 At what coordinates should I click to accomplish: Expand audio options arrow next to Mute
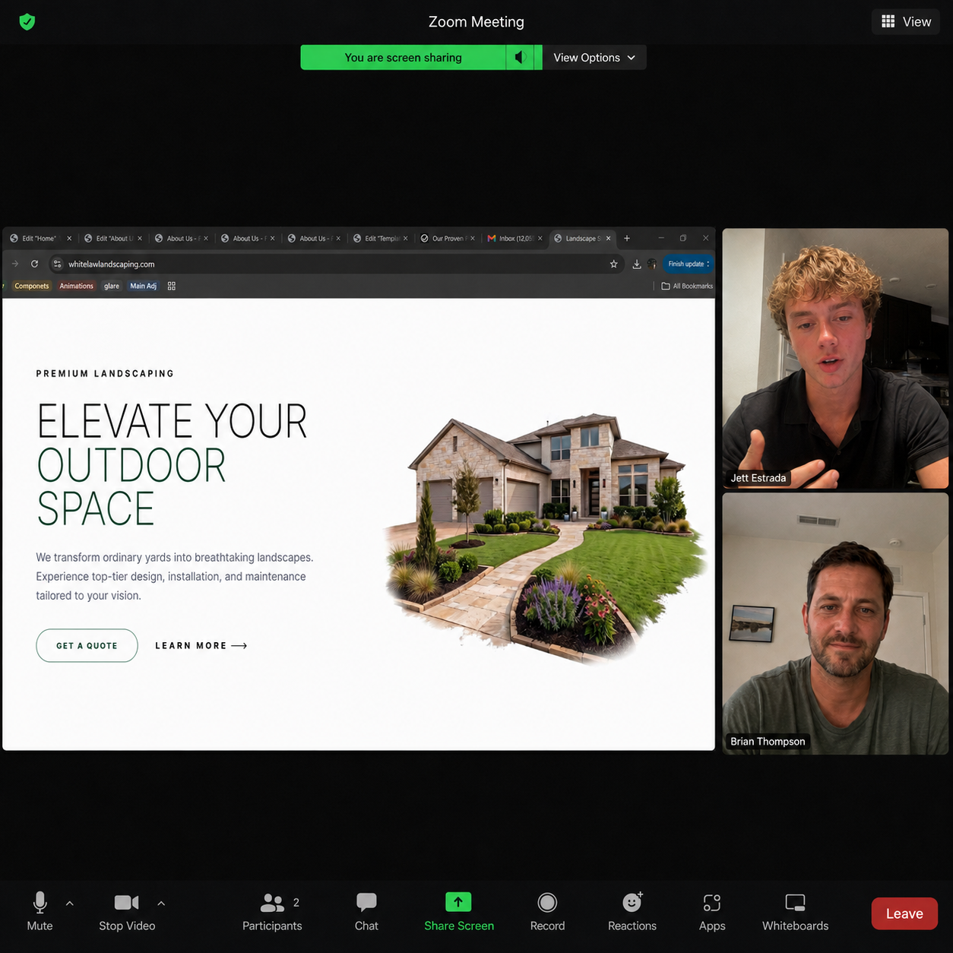coord(70,903)
